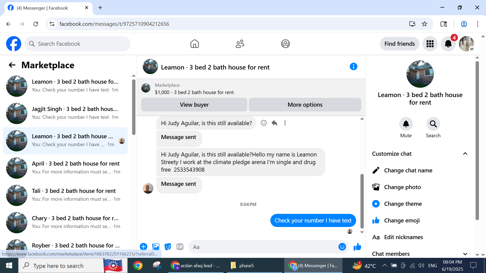Screen dimensions: 486x273
Task: View site information icon in address bar
Action: click(x=52, y=24)
